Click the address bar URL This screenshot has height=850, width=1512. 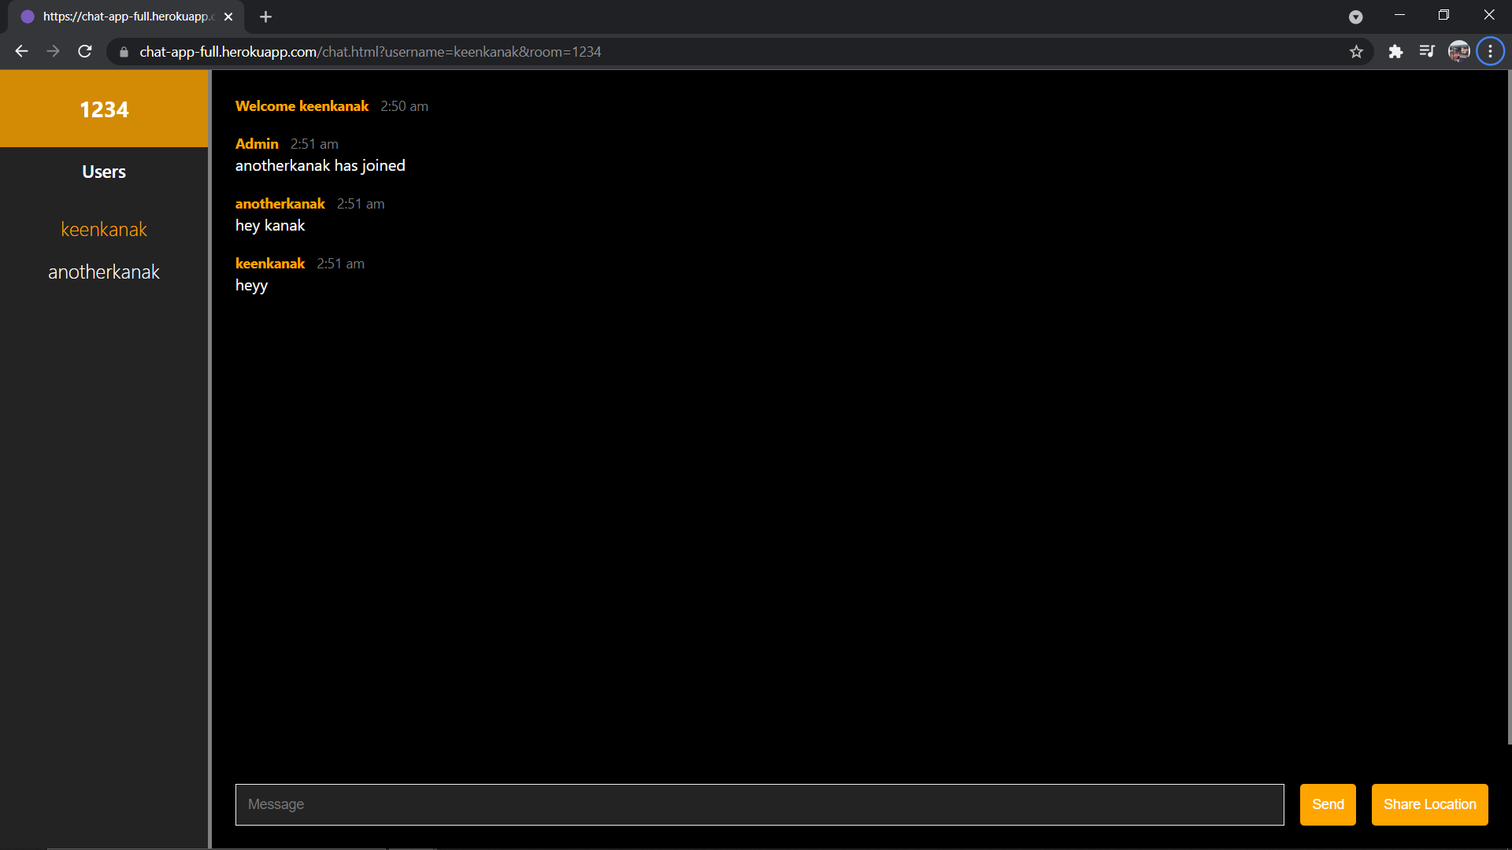coord(370,52)
